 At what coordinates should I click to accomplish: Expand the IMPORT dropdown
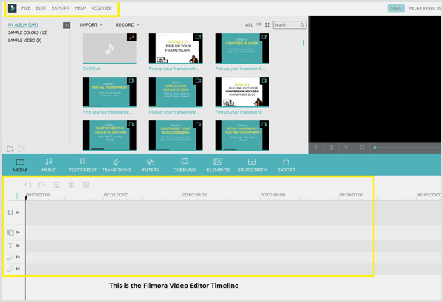91,25
